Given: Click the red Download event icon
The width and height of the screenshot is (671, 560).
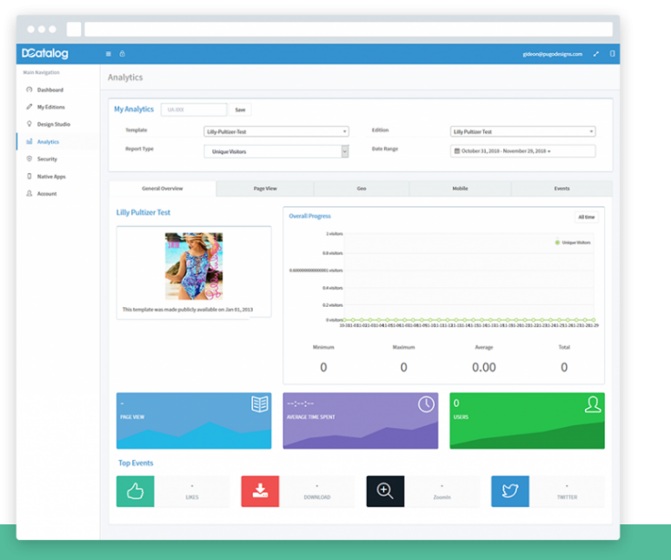Looking at the screenshot, I should coord(260,491).
